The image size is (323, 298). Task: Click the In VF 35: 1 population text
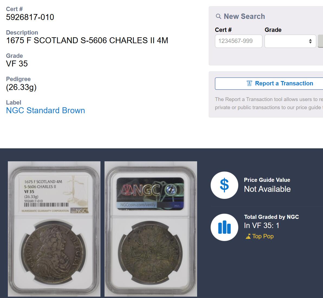click(261, 226)
